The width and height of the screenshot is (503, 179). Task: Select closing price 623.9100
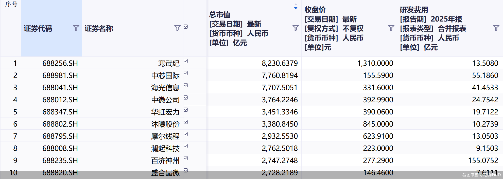(378, 136)
